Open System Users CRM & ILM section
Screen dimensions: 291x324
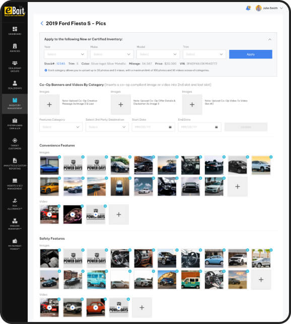coord(15,124)
